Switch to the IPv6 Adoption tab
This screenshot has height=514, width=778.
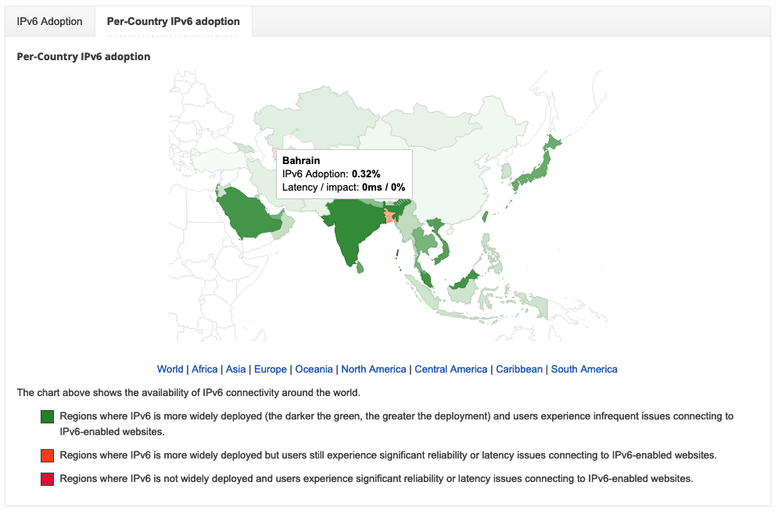coord(49,21)
